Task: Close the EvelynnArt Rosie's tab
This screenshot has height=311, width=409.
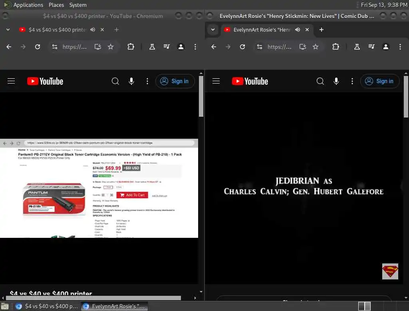Action: point(307,30)
